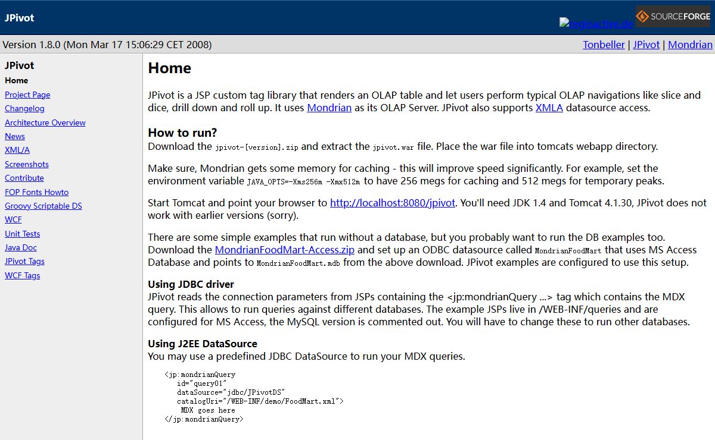Open WCF Tags in the sidebar

pyautogui.click(x=23, y=275)
